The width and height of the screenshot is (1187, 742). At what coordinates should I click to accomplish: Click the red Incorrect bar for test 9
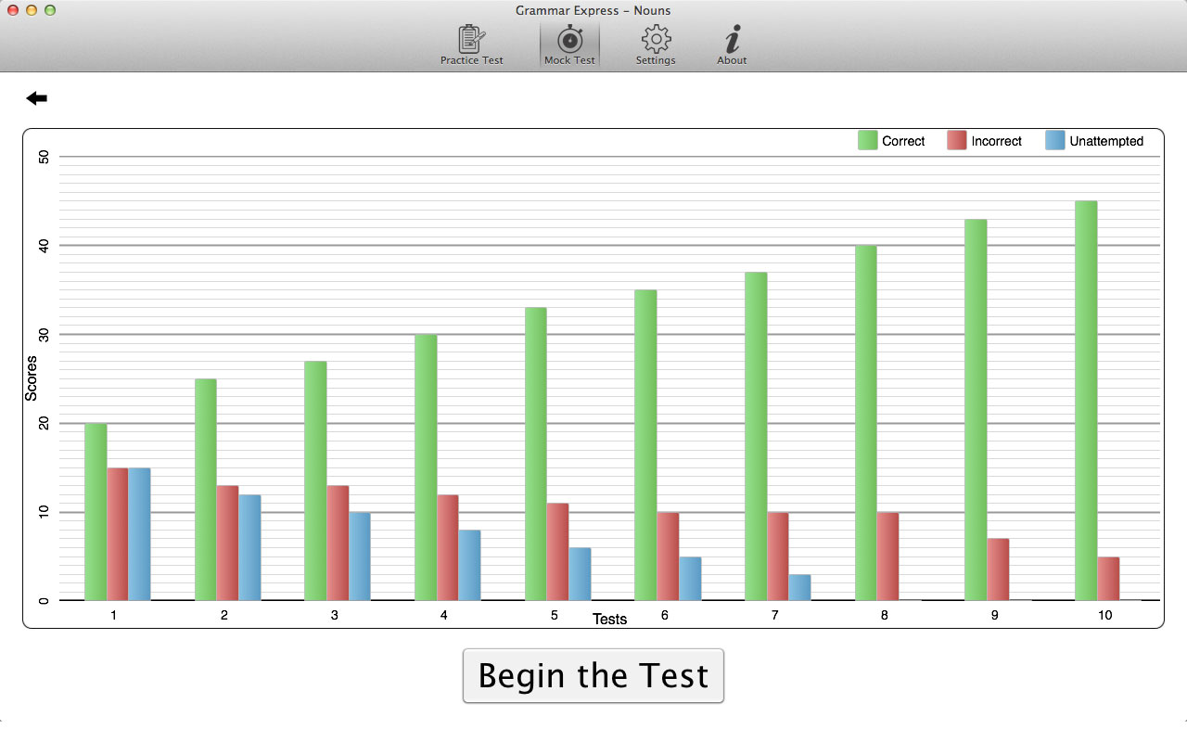(x=998, y=569)
